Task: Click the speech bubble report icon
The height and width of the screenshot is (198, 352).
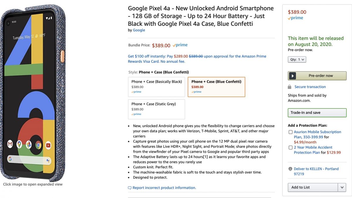Action: point(130,188)
